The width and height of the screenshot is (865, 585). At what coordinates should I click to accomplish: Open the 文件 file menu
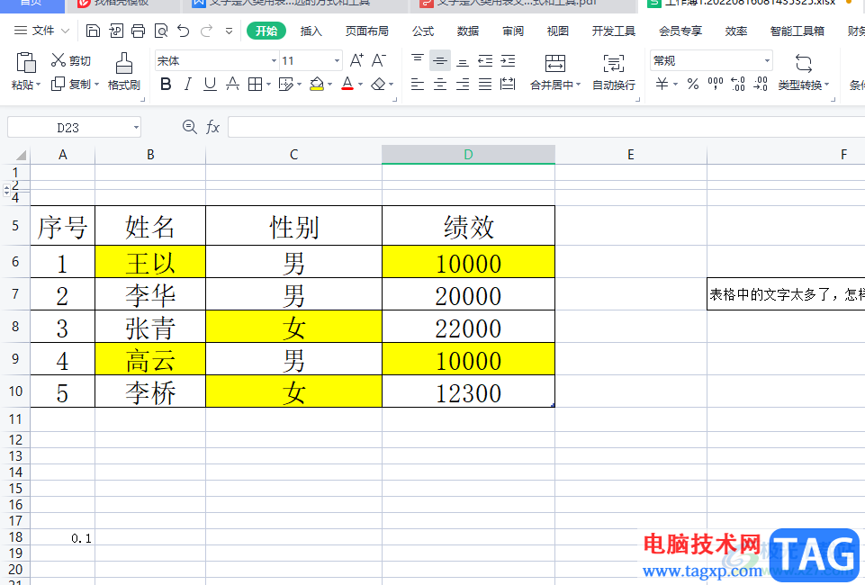click(x=42, y=31)
